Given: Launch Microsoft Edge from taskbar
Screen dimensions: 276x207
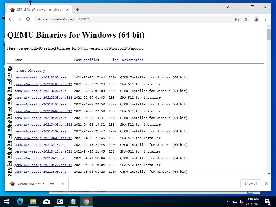Looking at the screenshot, I should pos(20,202).
